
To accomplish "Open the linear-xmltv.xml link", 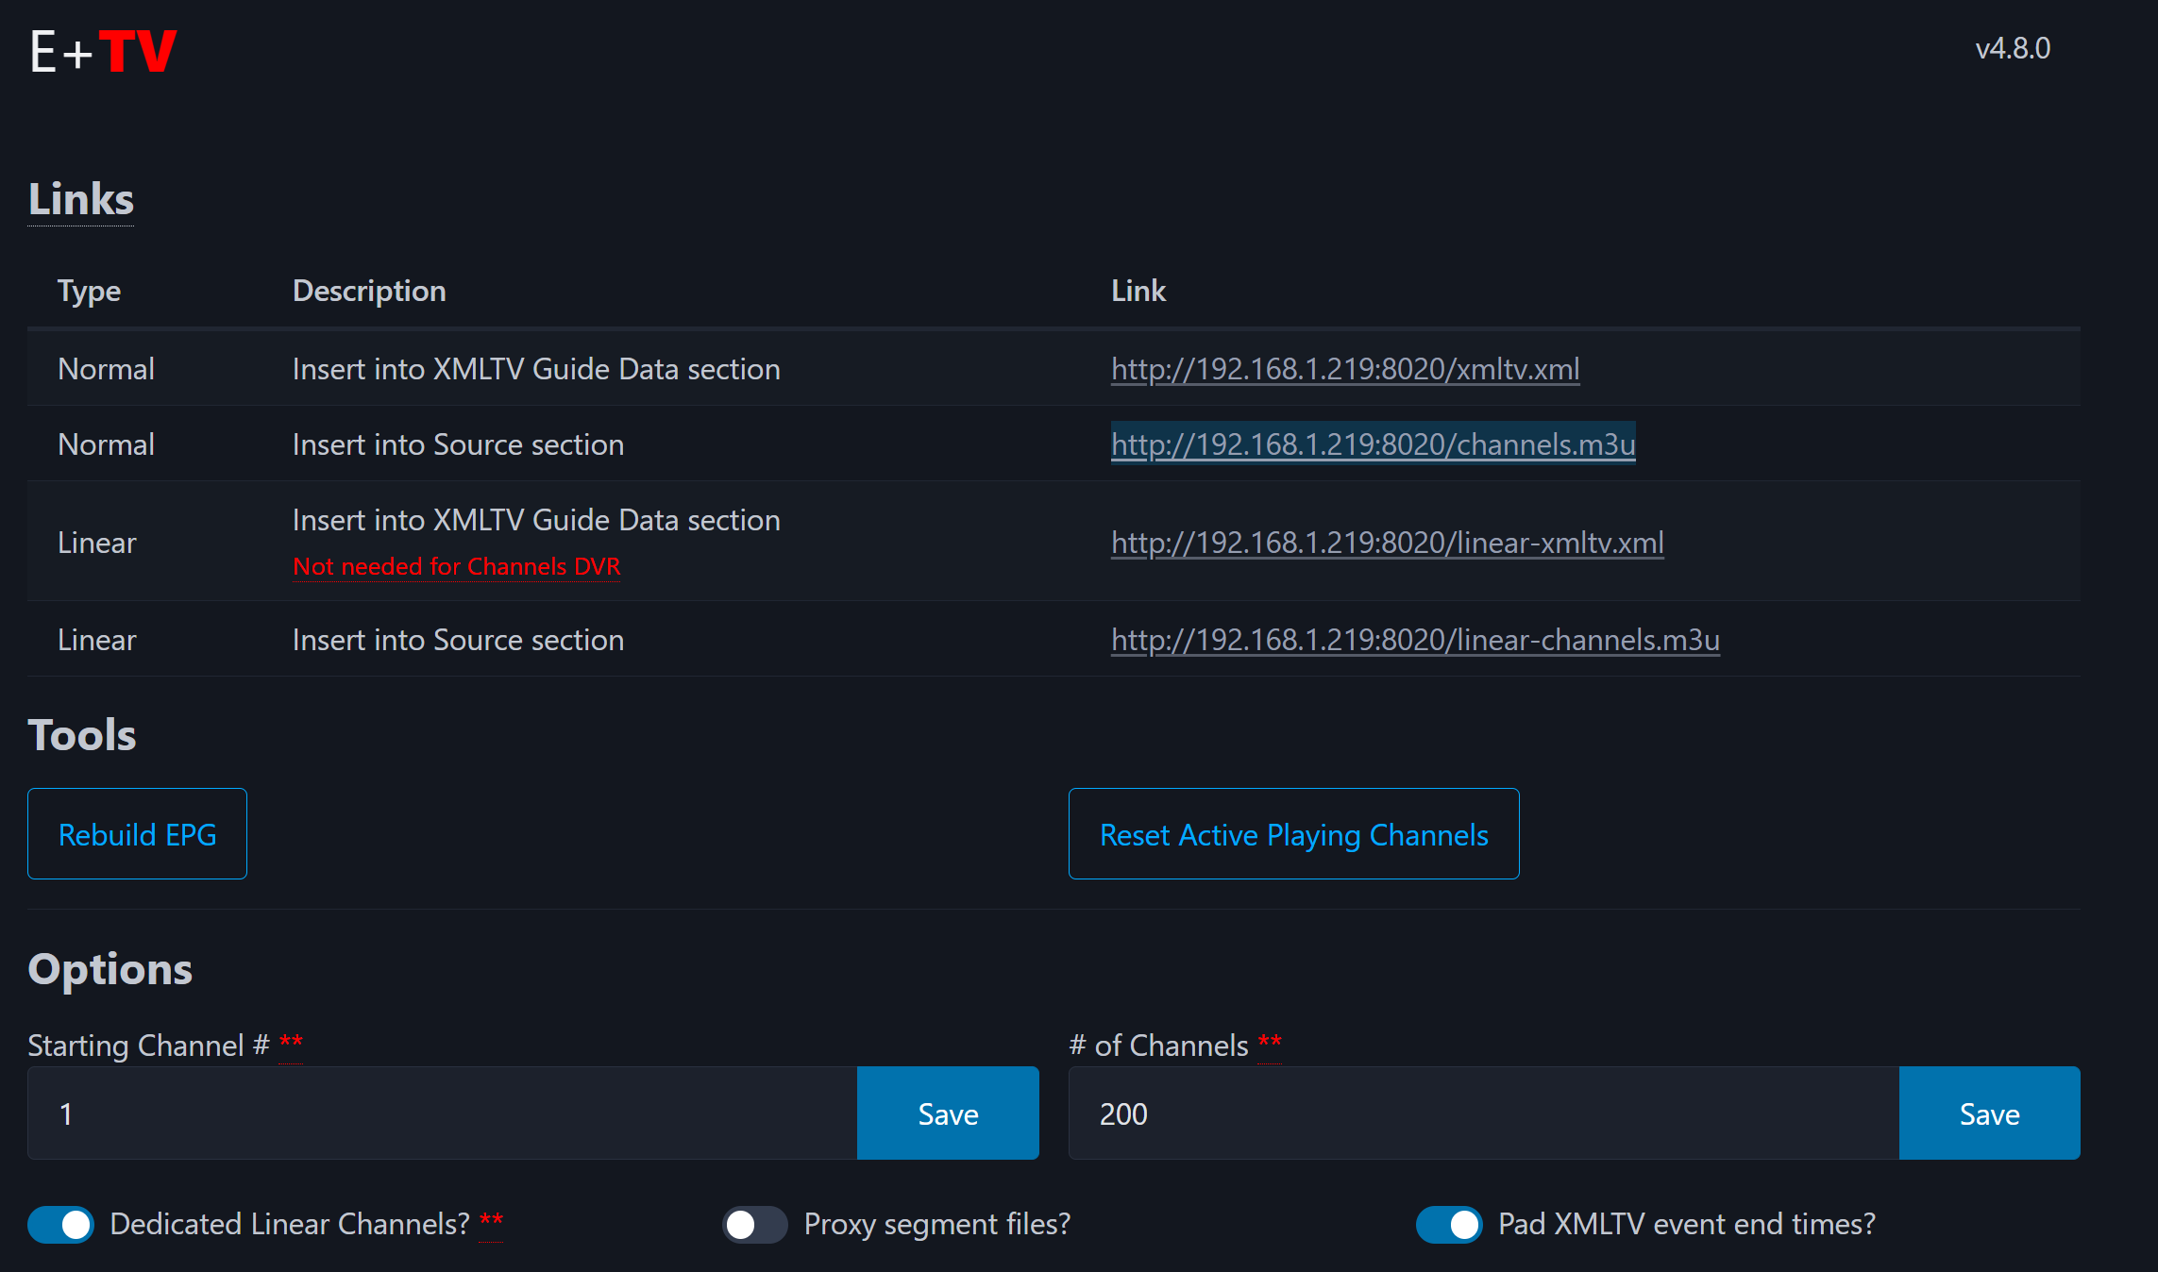I will pos(1387,543).
